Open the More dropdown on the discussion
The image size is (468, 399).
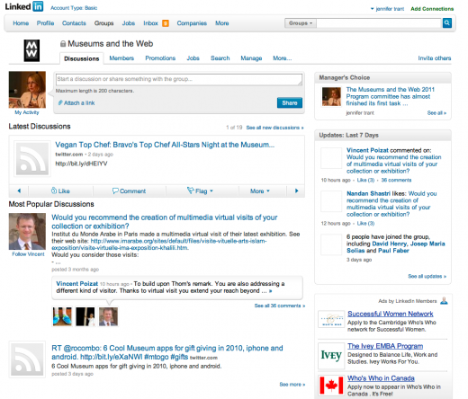(x=260, y=191)
